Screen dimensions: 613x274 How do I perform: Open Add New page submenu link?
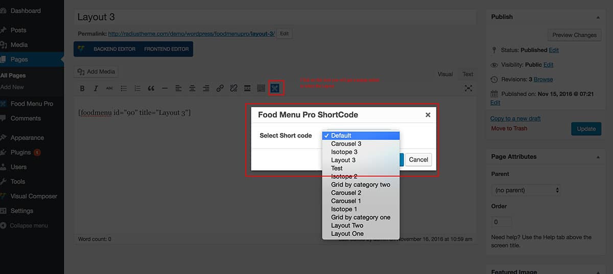coord(12,87)
